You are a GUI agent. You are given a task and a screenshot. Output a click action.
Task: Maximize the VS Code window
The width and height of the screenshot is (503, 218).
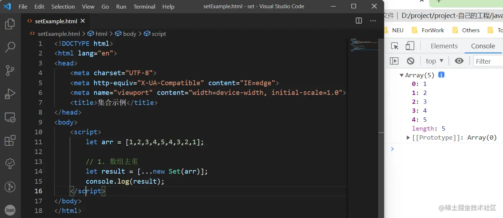click(x=354, y=6)
